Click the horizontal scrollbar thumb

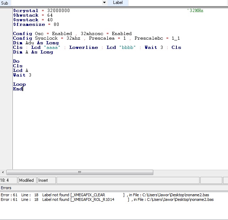(x=80, y=173)
